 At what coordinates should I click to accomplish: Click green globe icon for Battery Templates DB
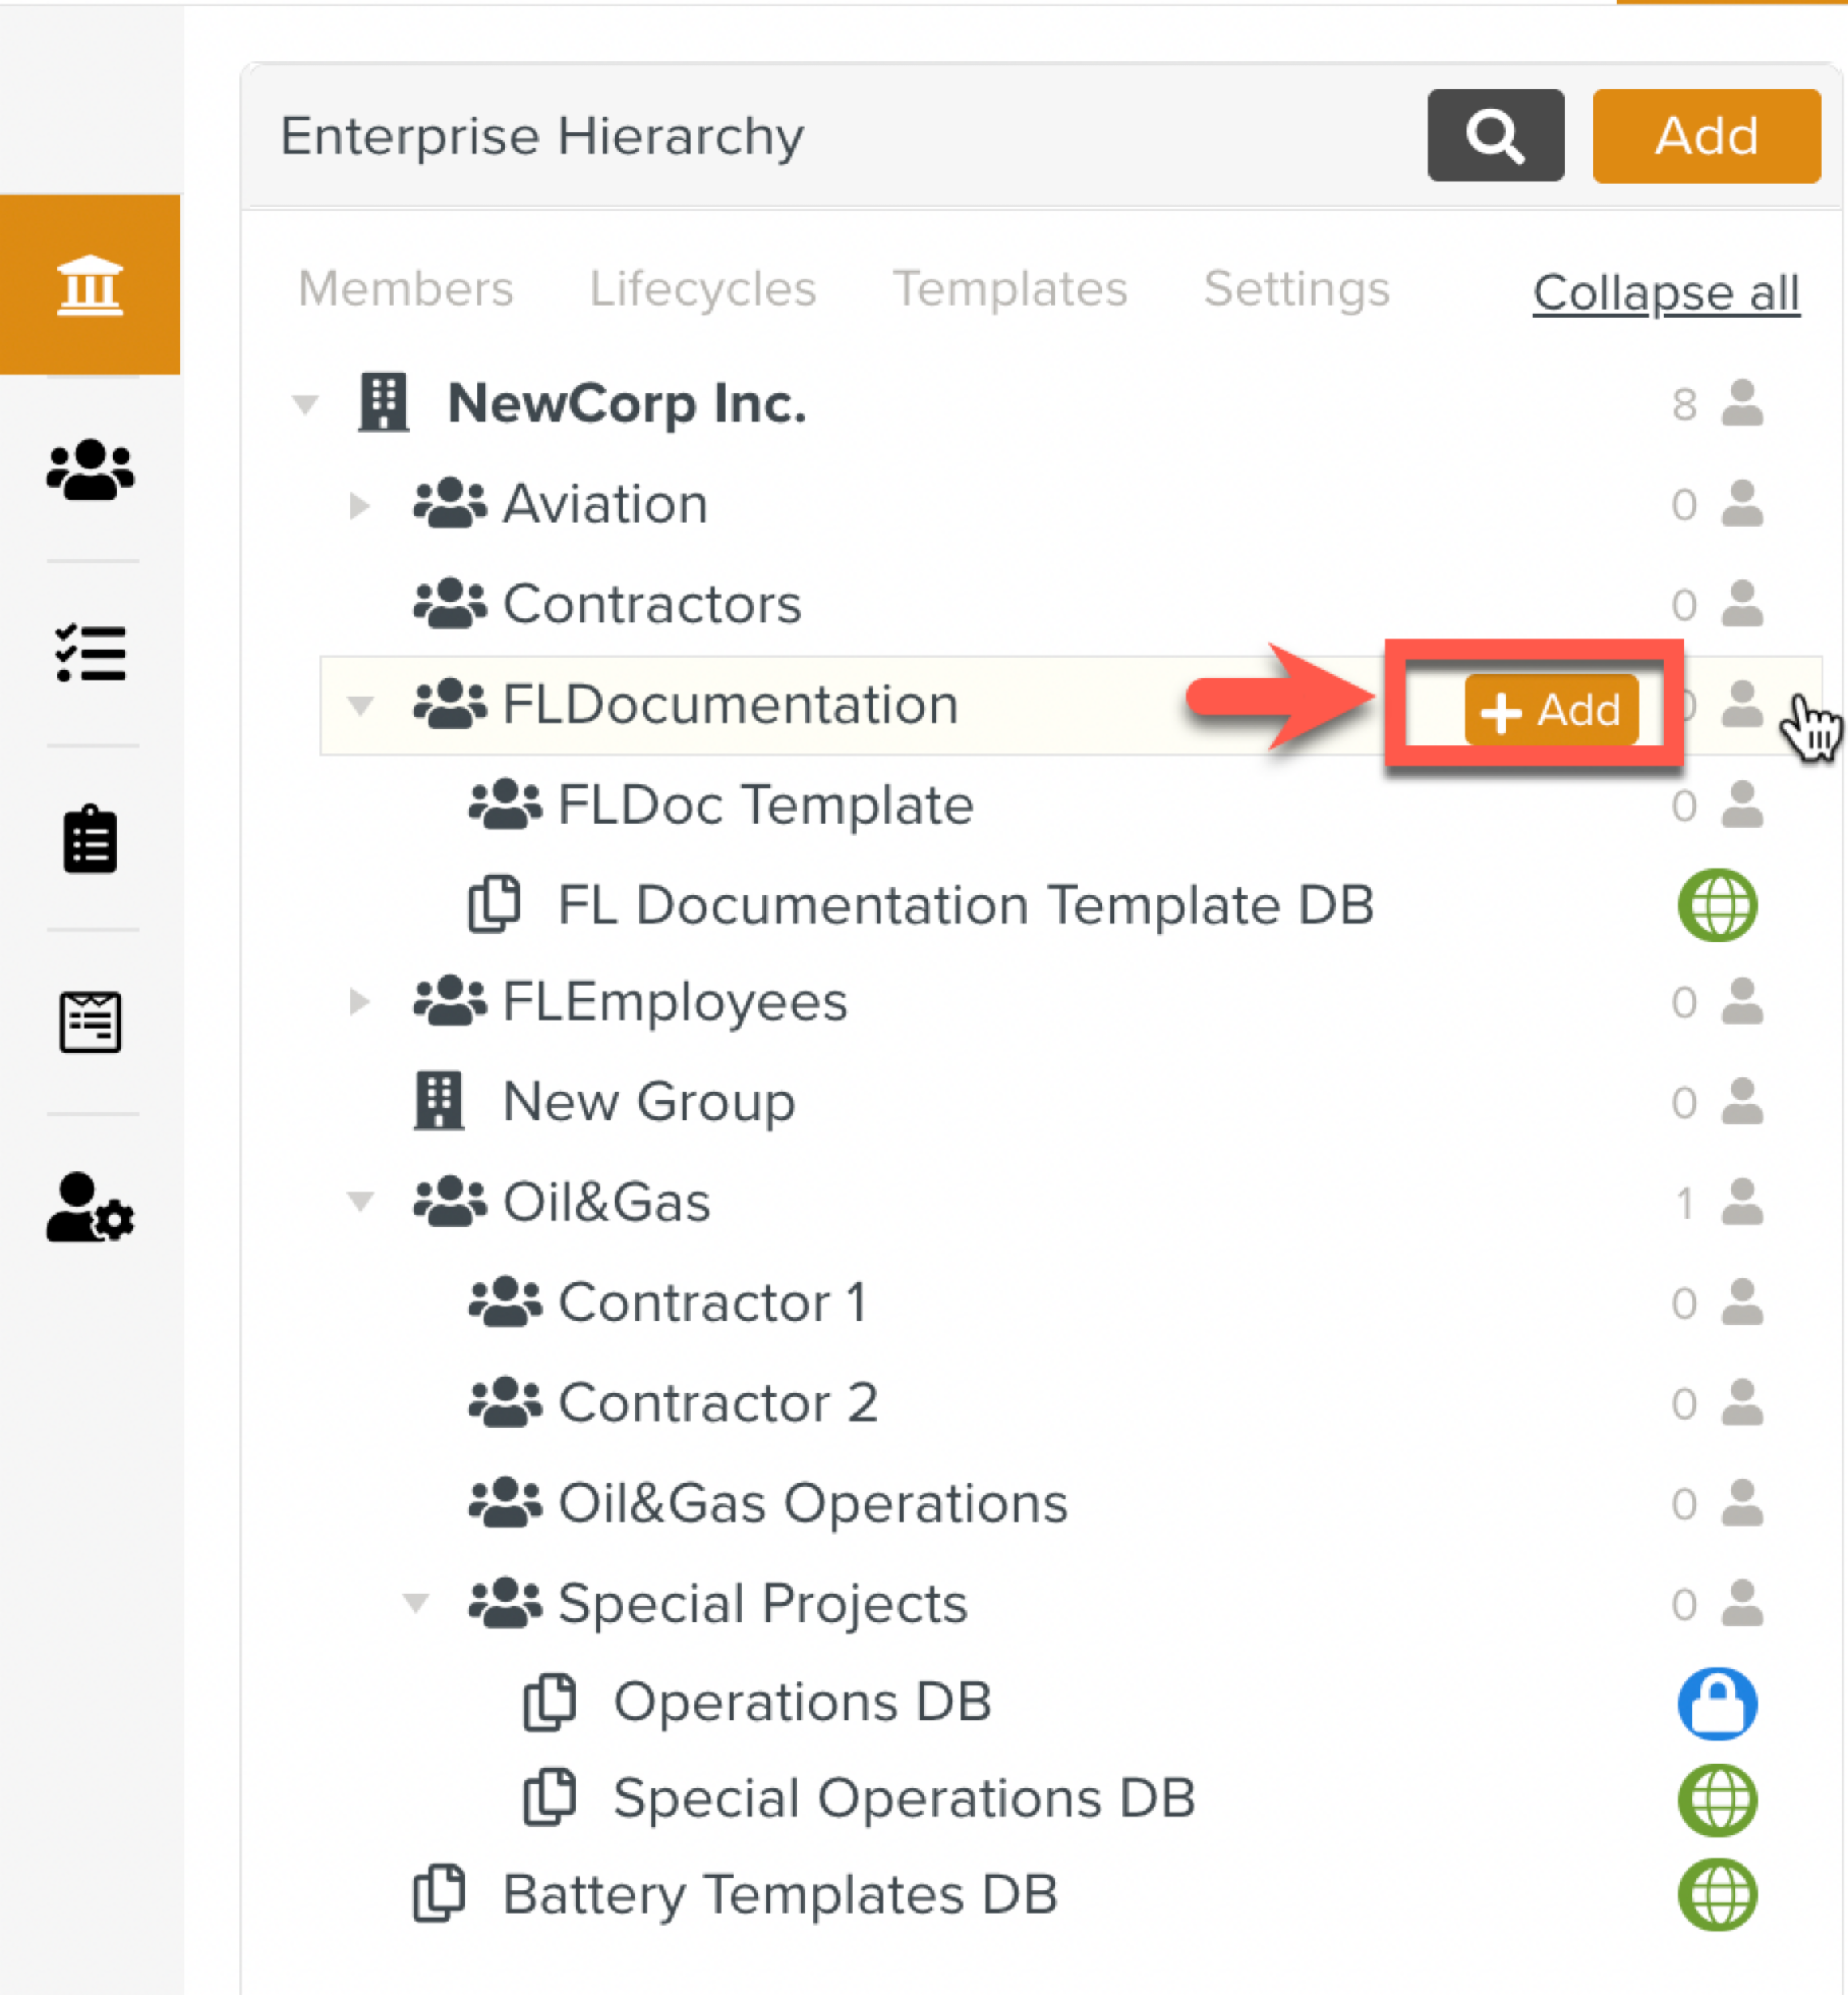pyautogui.click(x=1717, y=1895)
